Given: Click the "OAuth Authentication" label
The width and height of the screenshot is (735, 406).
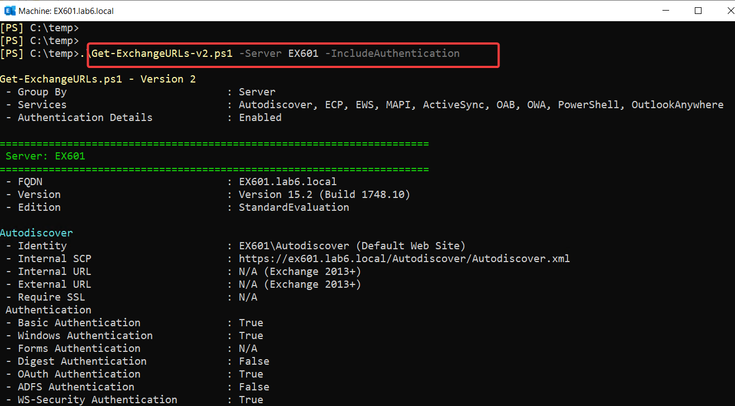Looking at the screenshot, I should click(x=79, y=374).
